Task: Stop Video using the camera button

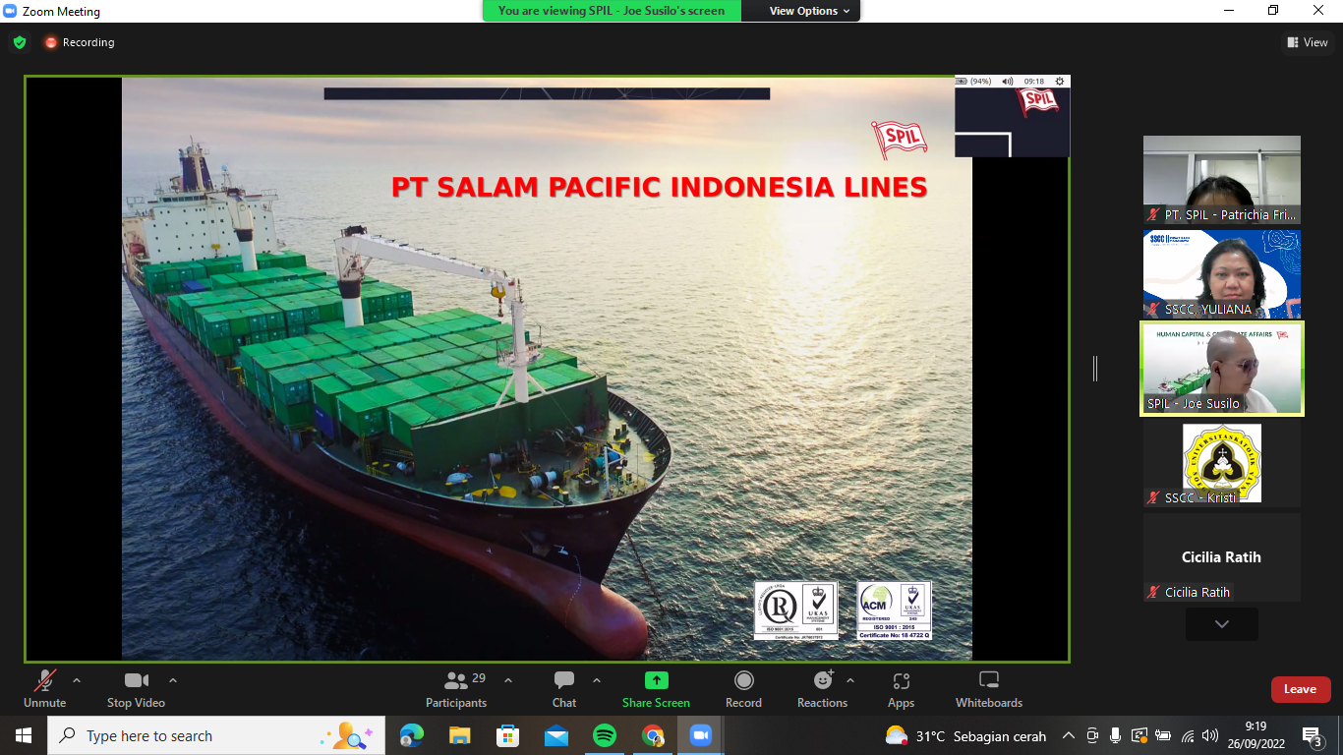Action: [136, 688]
